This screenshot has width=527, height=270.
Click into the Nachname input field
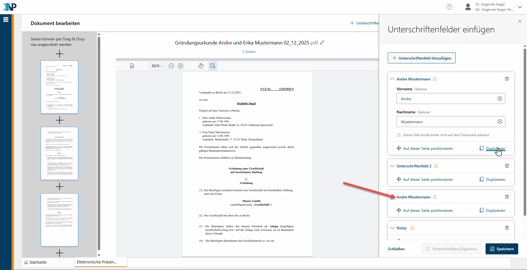(x=446, y=122)
